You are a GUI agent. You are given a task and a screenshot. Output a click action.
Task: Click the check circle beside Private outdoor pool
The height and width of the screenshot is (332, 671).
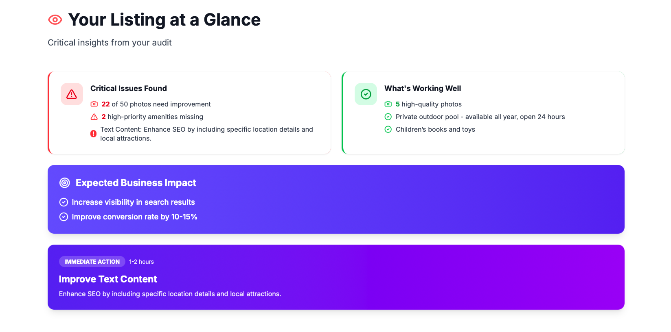(388, 117)
